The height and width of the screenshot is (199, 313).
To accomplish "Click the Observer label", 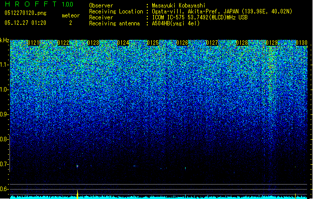I will [101, 5].
